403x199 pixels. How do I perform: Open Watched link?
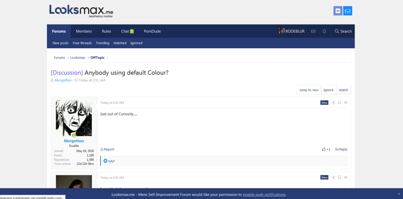click(x=120, y=43)
